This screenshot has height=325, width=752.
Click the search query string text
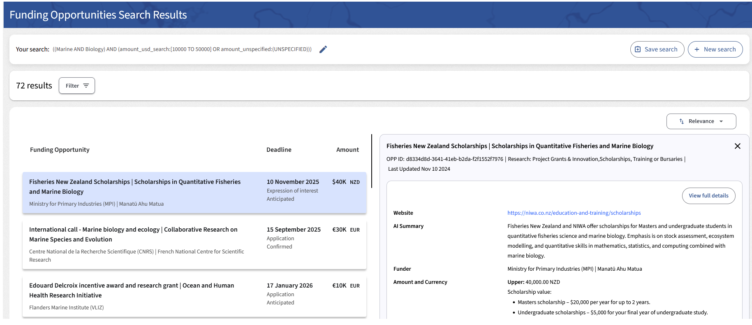click(182, 49)
